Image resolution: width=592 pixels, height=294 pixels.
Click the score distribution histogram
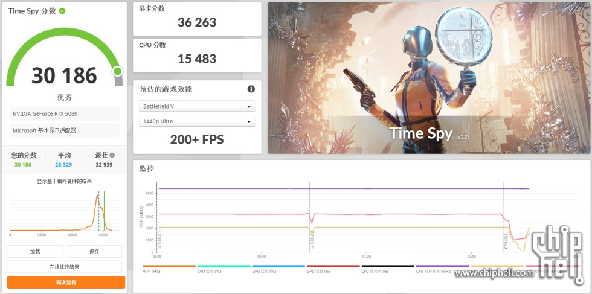click(x=64, y=212)
